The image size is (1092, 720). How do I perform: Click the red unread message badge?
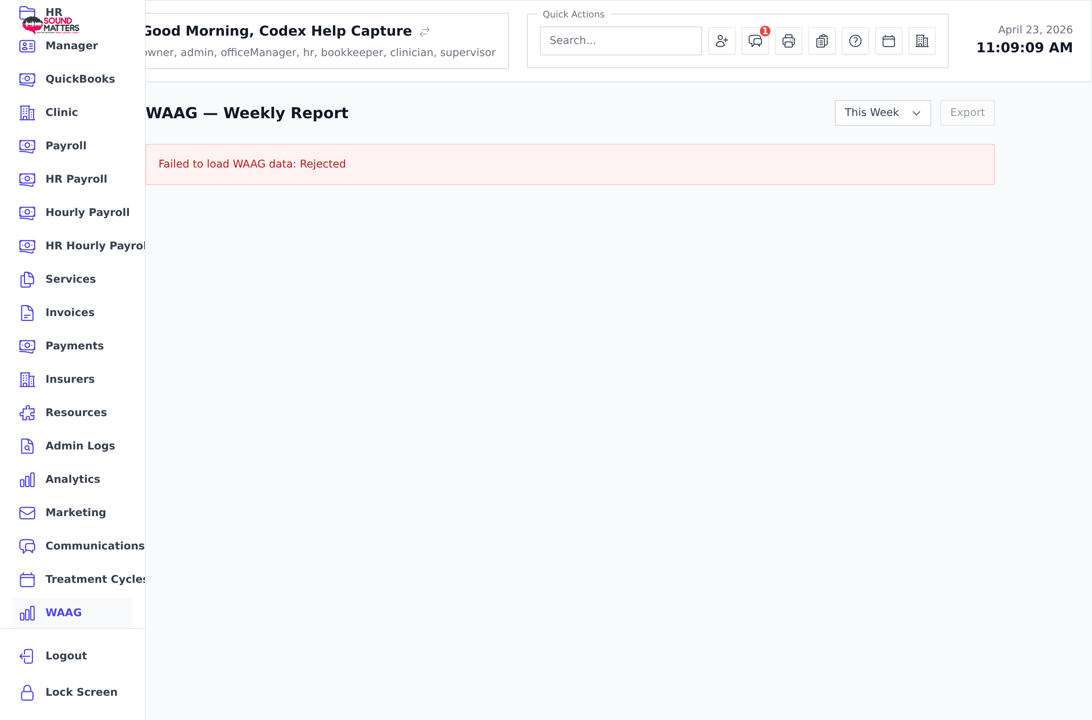(x=764, y=31)
